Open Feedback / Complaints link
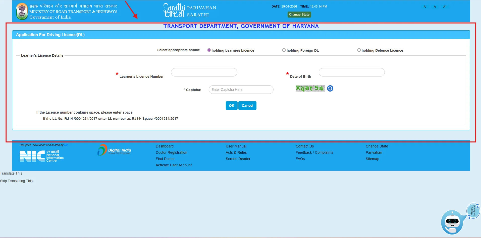 [x=314, y=152]
